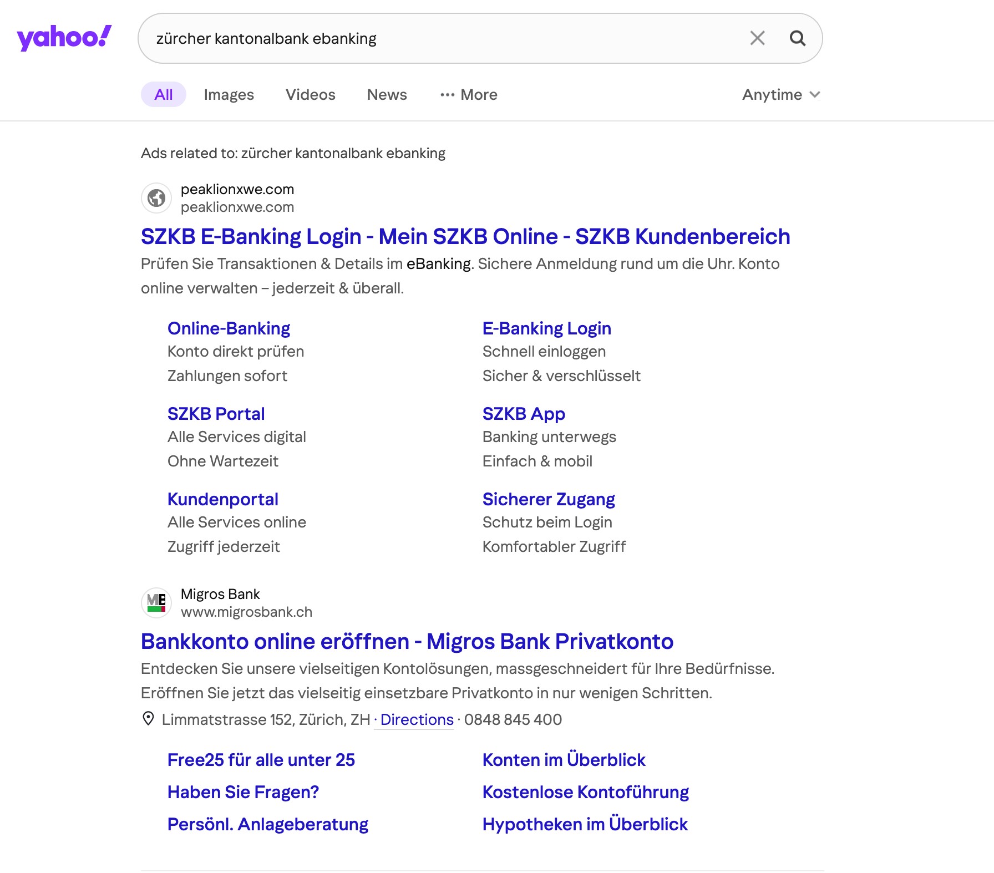Viewport: 994px width, 873px height.
Task: Open Kostenlose Kontoführung link
Action: [586, 792]
